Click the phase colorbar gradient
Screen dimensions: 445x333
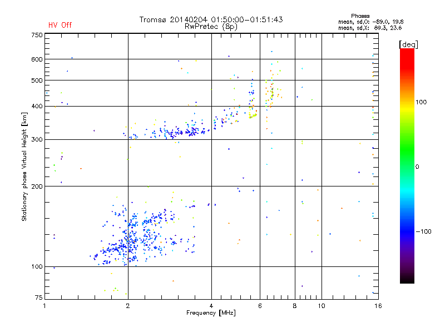pos(407,166)
